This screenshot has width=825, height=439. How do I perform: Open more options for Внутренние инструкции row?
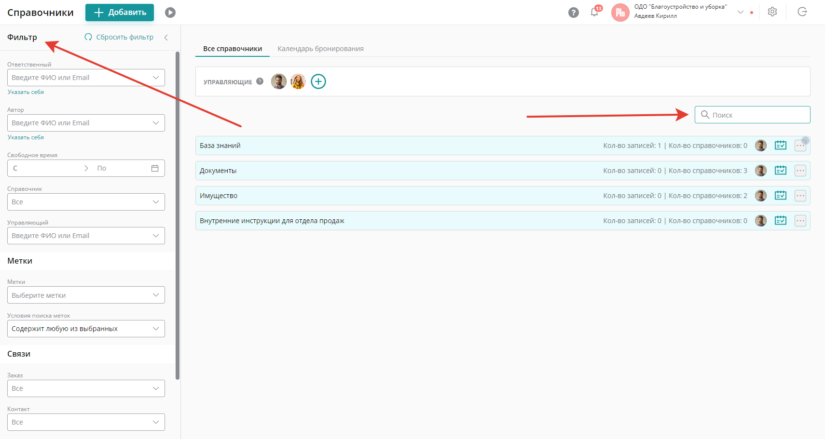tap(800, 221)
